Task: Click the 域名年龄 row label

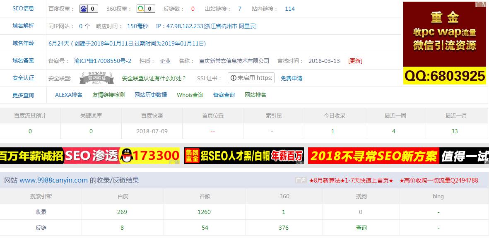Action: 23,43
